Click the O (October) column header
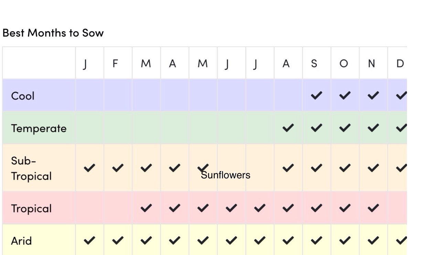The height and width of the screenshot is (255, 428). pyautogui.click(x=343, y=64)
